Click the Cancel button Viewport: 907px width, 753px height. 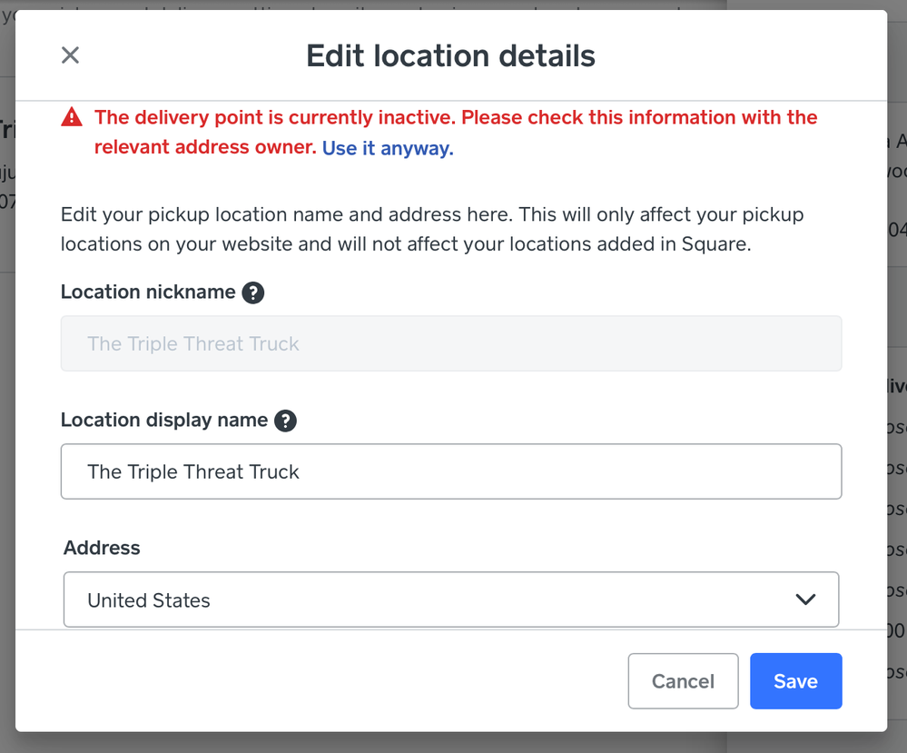coord(683,681)
